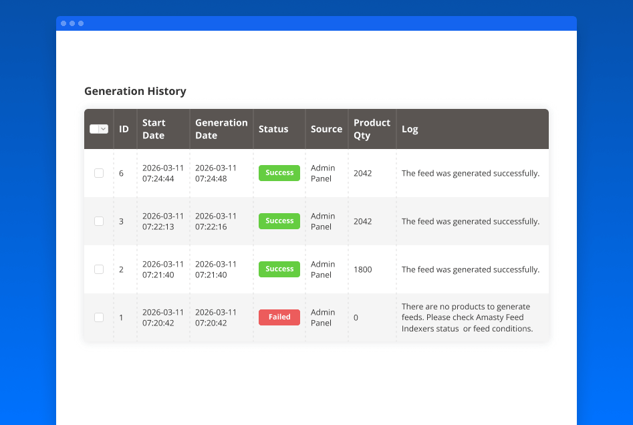Click the checkbox icon in the header cell
Image resolution: width=633 pixels, height=425 pixels.
(x=96, y=128)
